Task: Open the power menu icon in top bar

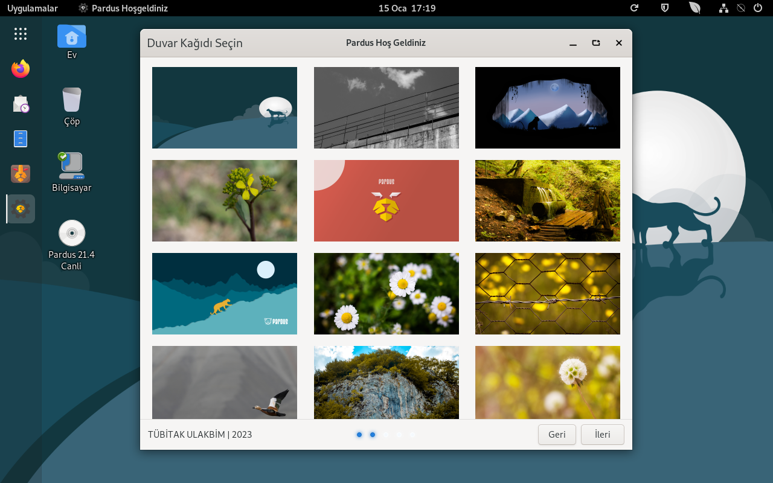Action: (x=758, y=8)
